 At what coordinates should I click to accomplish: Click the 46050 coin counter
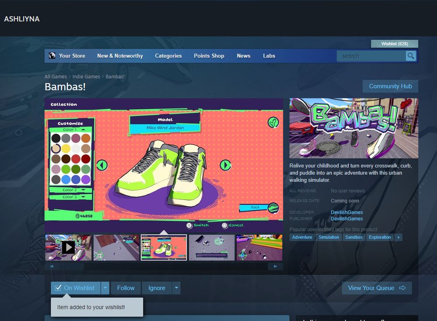(84, 216)
